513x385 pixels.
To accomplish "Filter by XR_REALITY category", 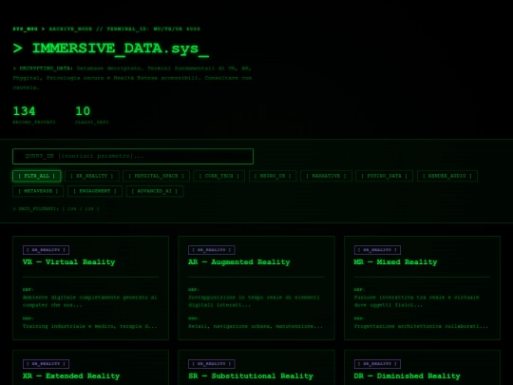I will (x=92, y=176).
